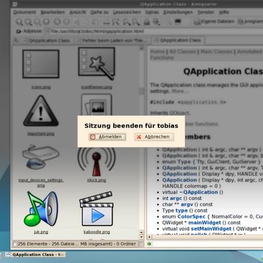This screenshot has width=263, height=263.
Task: Open the setMainWidget member link
Action: click(x=211, y=229)
